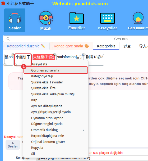Choose Ayrı giriş/çıkış geçişi ayarla
148x161 pixels.
(56, 112)
